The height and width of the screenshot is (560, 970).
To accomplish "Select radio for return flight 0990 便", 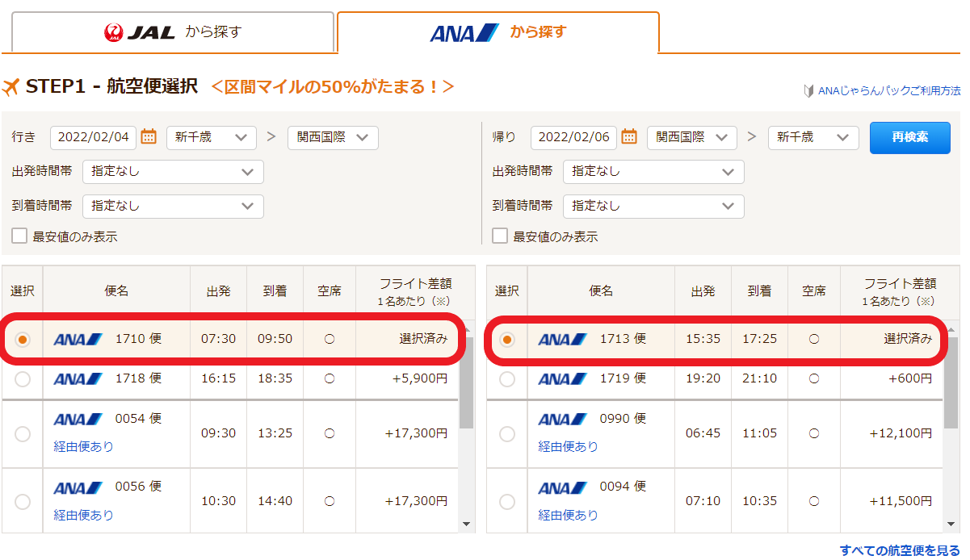I will click(x=507, y=434).
